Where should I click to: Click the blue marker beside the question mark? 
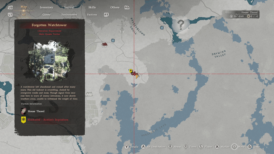point(162,27)
